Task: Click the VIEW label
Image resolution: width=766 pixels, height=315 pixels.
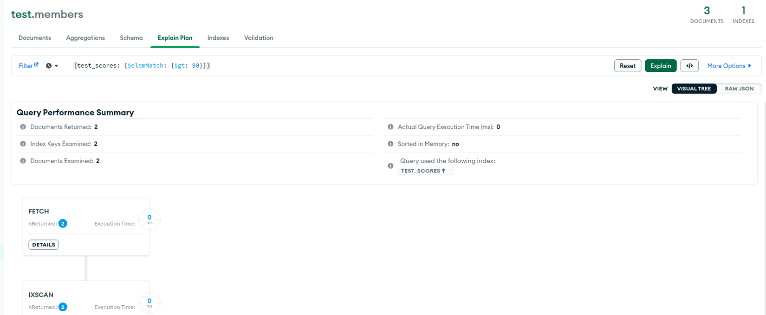Action: click(660, 88)
